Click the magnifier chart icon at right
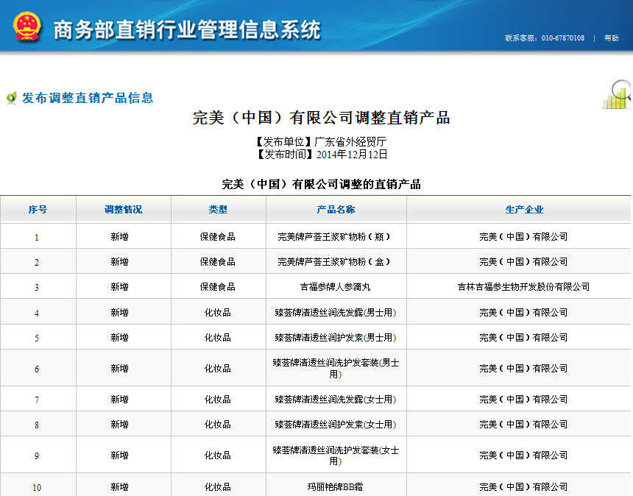Image resolution: width=633 pixels, height=496 pixels. pos(617,95)
